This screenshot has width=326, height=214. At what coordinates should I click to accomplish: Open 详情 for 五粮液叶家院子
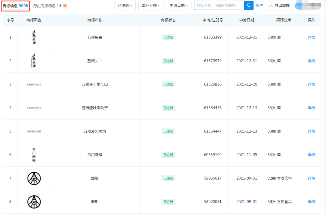312,108
